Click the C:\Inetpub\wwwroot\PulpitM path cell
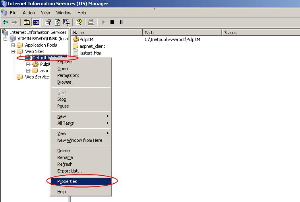This screenshot has height=202, width=300. (172, 39)
